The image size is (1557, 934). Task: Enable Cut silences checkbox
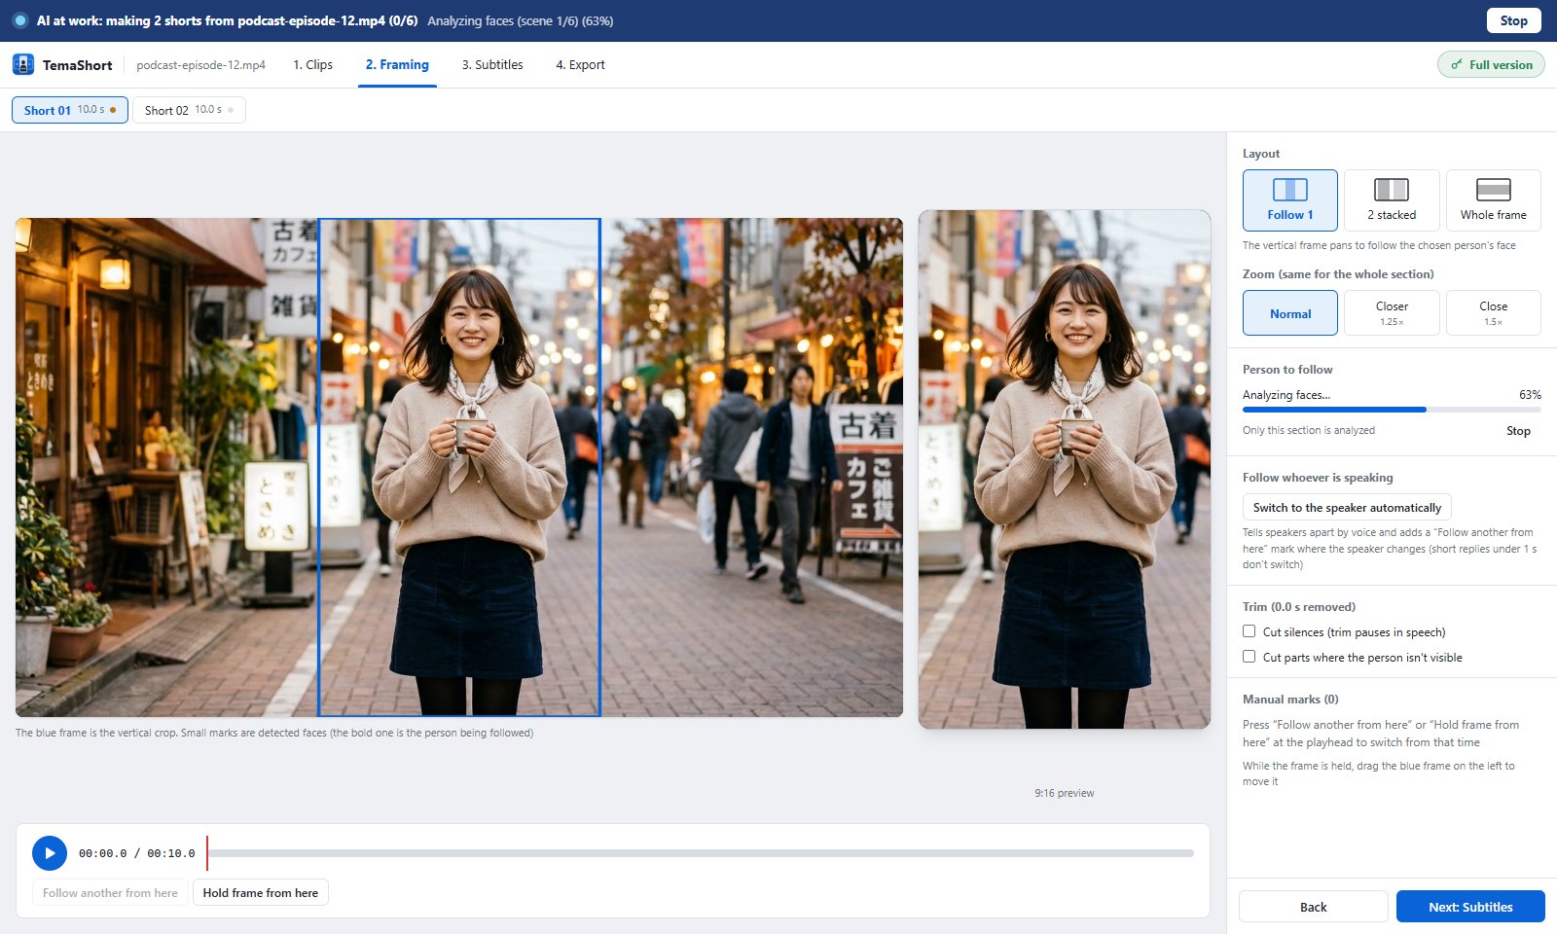click(1249, 631)
